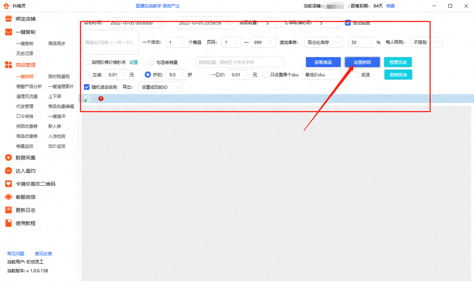This screenshot has height=284, width=474.
Task: Click the 一个活动 product count spinner
Action: tap(177, 43)
